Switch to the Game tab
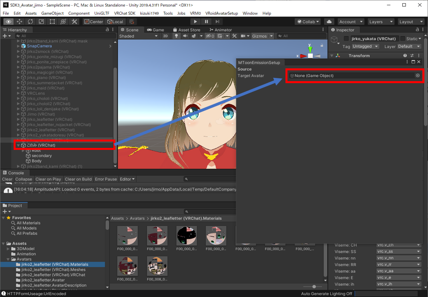The width and height of the screenshot is (428, 297). click(x=156, y=30)
